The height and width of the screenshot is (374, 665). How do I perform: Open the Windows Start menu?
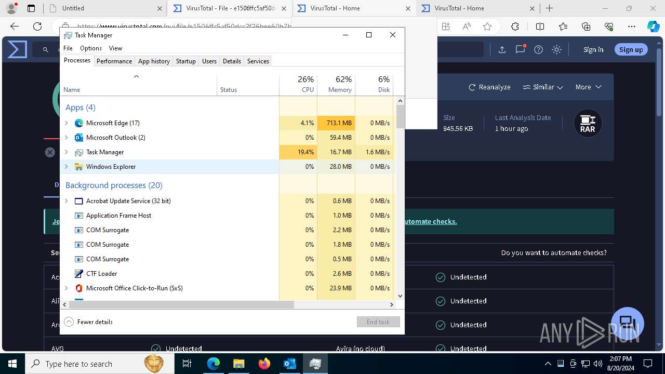pos(12,364)
